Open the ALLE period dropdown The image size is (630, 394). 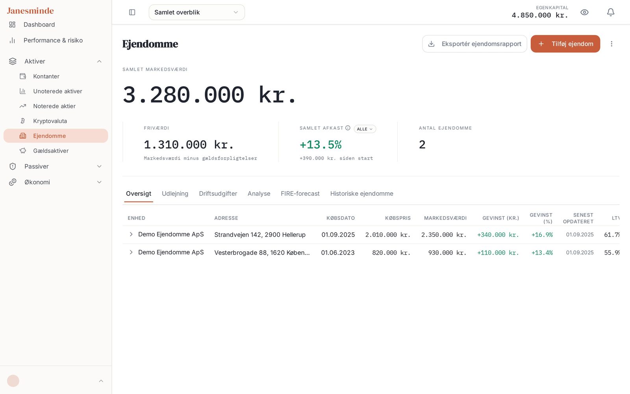point(365,129)
